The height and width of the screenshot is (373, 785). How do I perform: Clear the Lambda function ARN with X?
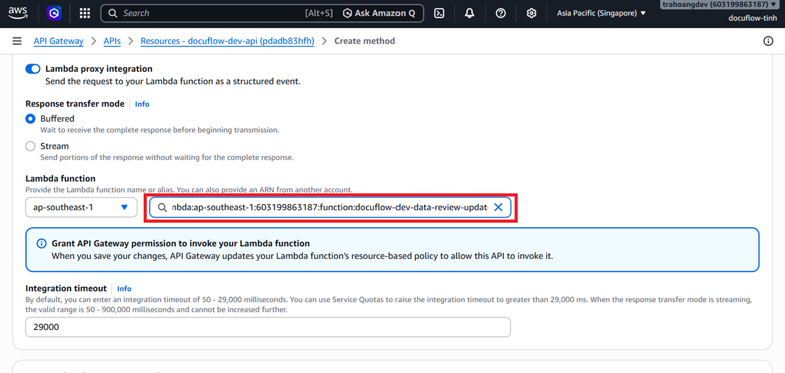pos(498,207)
